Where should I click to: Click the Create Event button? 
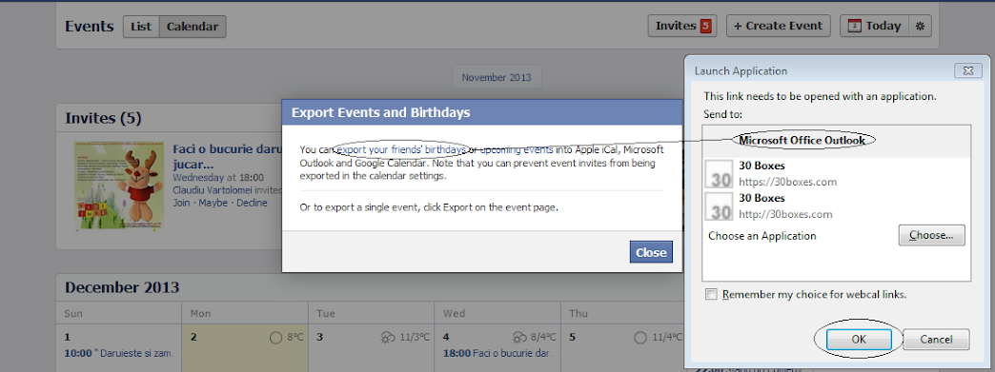(x=778, y=26)
